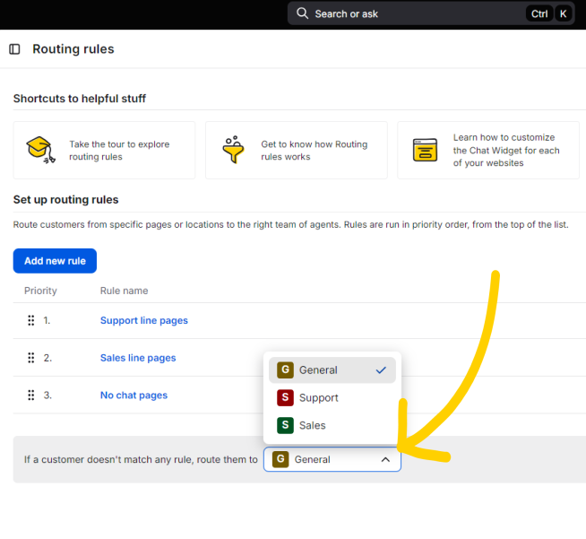The width and height of the screenshot is (586, 539).
Task: Click the Routing rules page title
Action: 73,49
